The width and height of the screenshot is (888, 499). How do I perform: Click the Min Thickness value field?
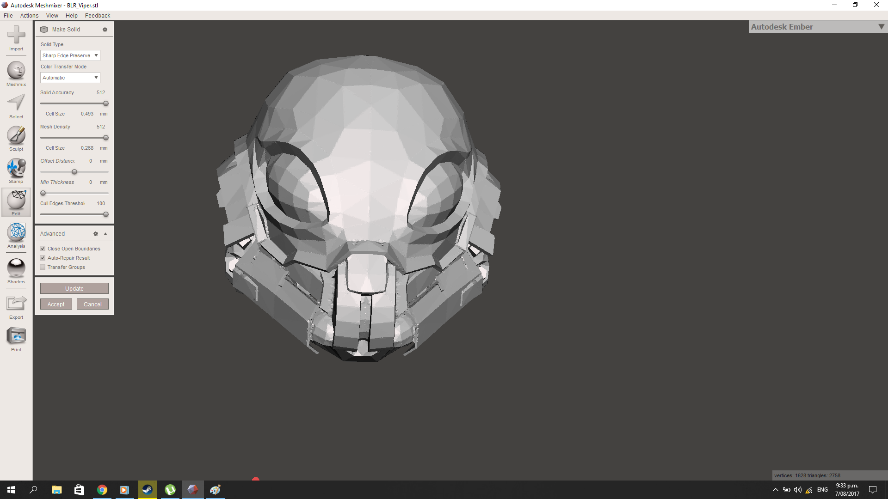pos(91,183)
